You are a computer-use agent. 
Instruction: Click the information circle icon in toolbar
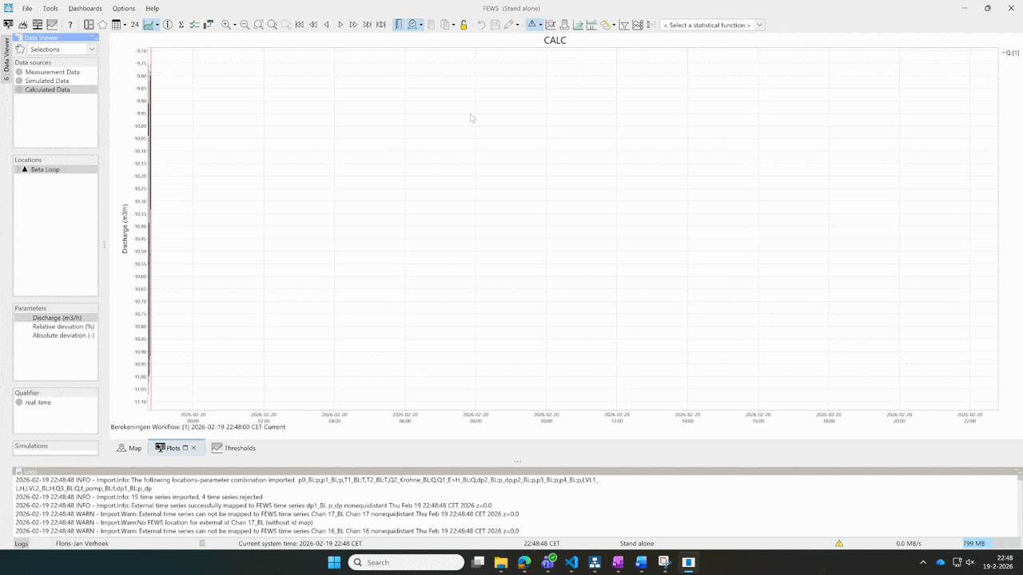[x=168, y=25]
